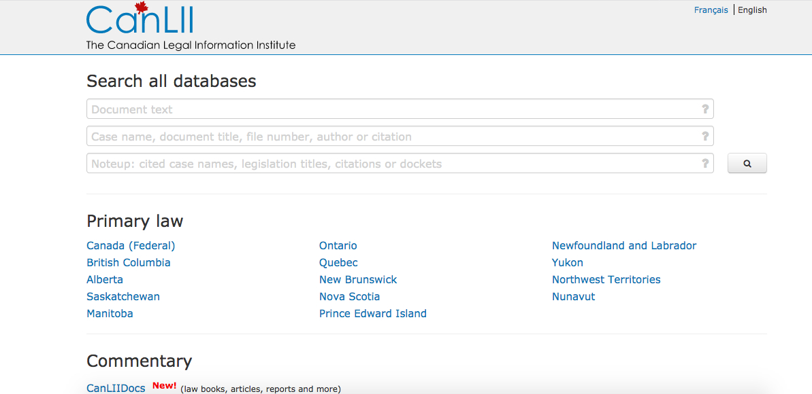Open help icon for Document text field

(x=705, y=109)
